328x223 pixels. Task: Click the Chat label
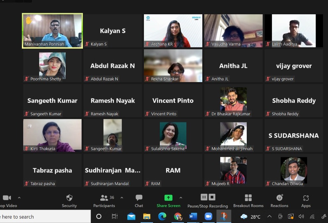coord(139,206)
